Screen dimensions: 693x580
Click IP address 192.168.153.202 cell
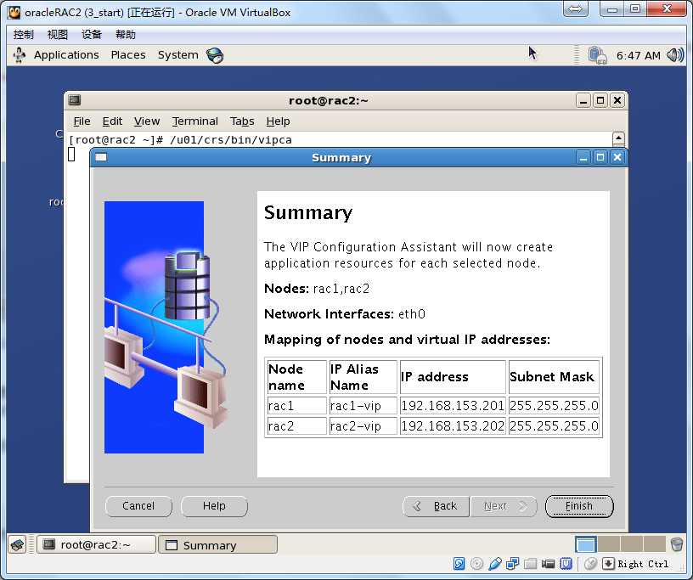coord(453,425)
